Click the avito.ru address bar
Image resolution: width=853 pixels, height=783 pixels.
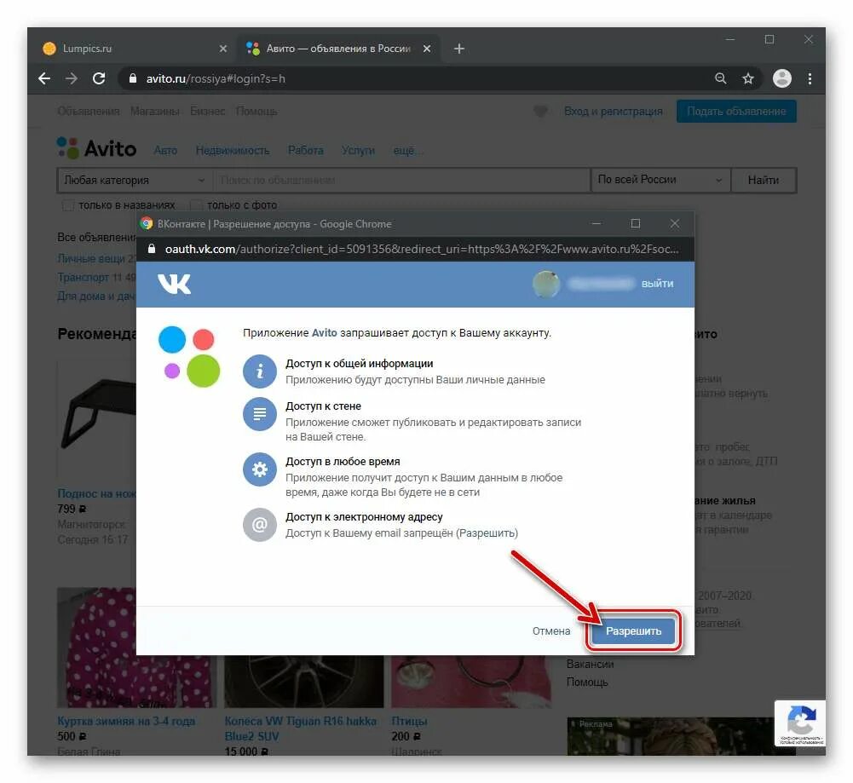pos(413,78)
